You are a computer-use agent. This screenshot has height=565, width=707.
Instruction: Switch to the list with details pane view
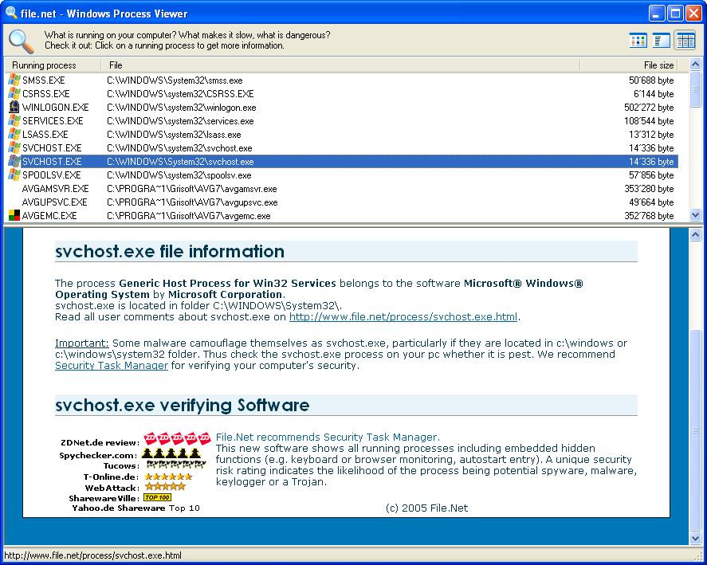tap(662, 41)
